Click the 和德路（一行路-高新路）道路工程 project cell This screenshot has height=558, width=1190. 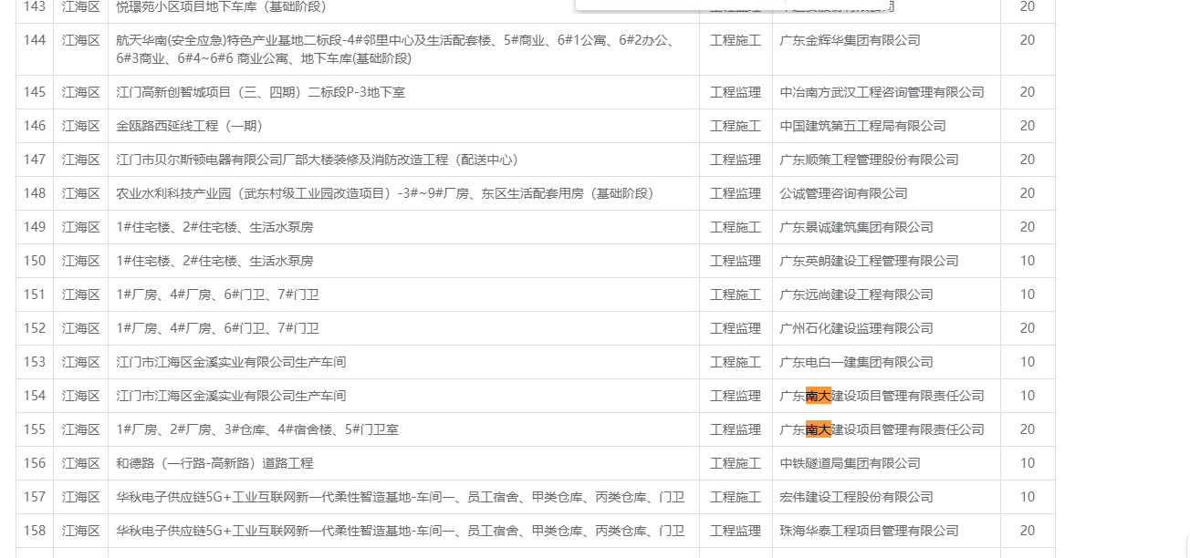[214, 463]
